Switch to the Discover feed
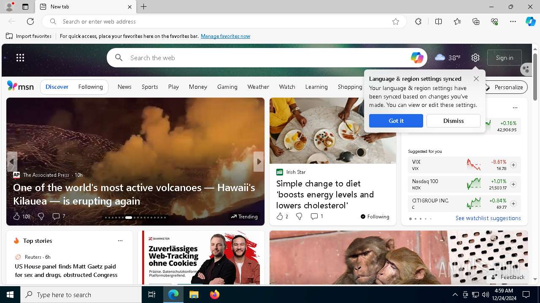This screenshot has width=540, height=303. 57,87
